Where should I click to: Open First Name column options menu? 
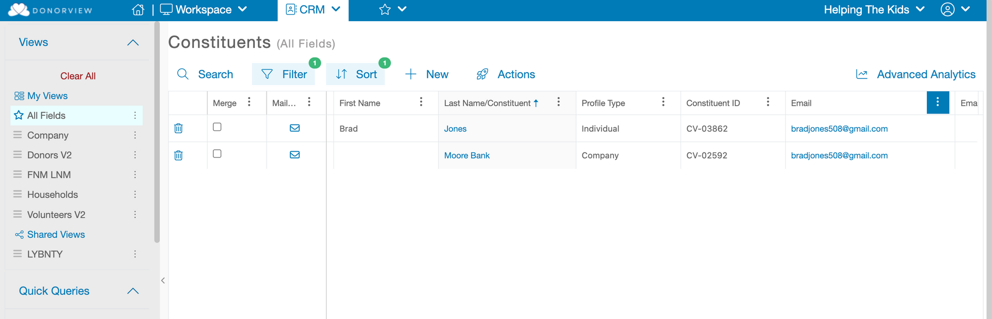click(x=421, y=102)
